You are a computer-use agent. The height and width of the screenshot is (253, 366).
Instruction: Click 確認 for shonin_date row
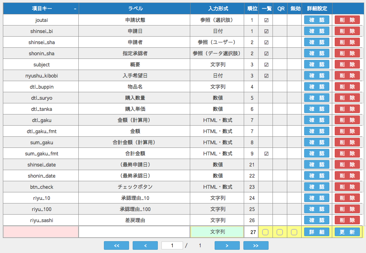click(316, 175)
